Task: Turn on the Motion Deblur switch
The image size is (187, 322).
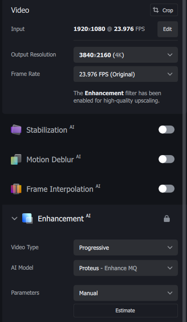Action: pyautogui.click(x=166, y=159)
